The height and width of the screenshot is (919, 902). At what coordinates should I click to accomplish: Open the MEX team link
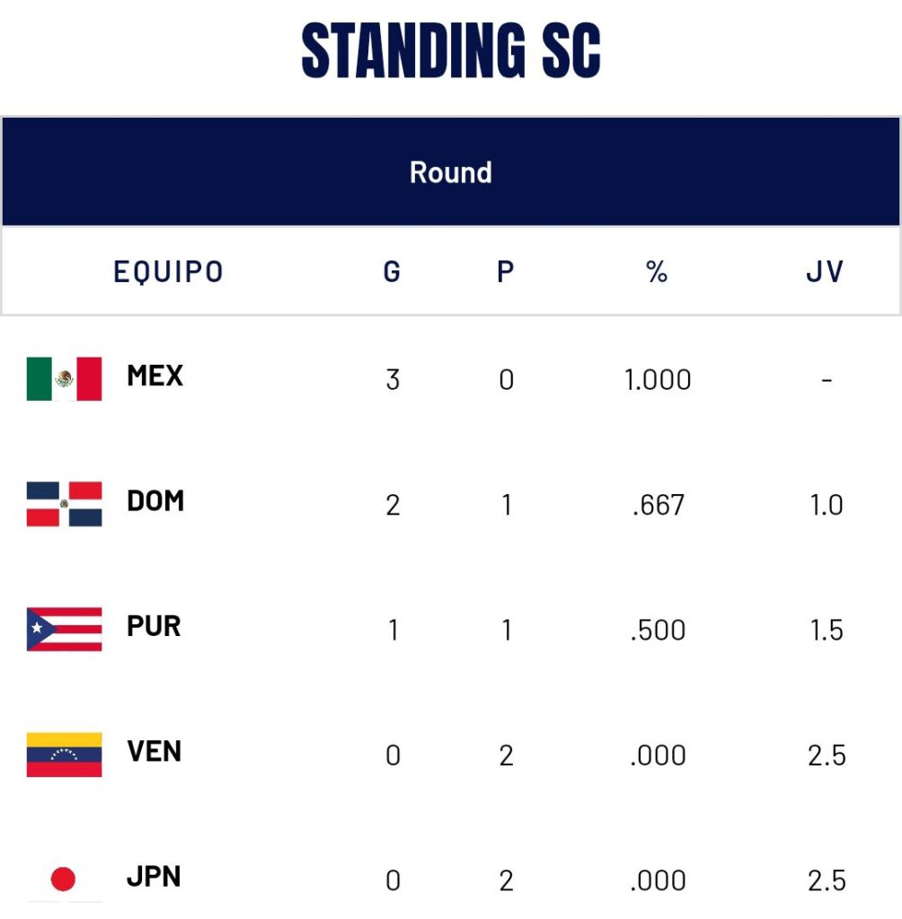(x=155, y=376)
